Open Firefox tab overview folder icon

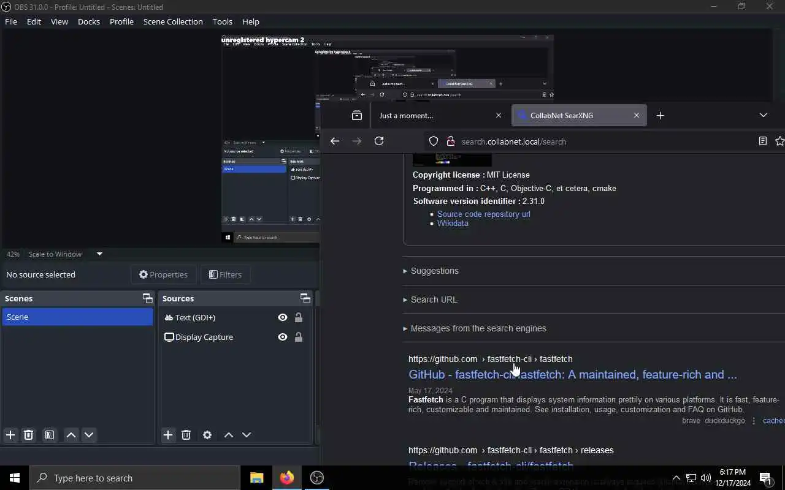coord(356,115)
